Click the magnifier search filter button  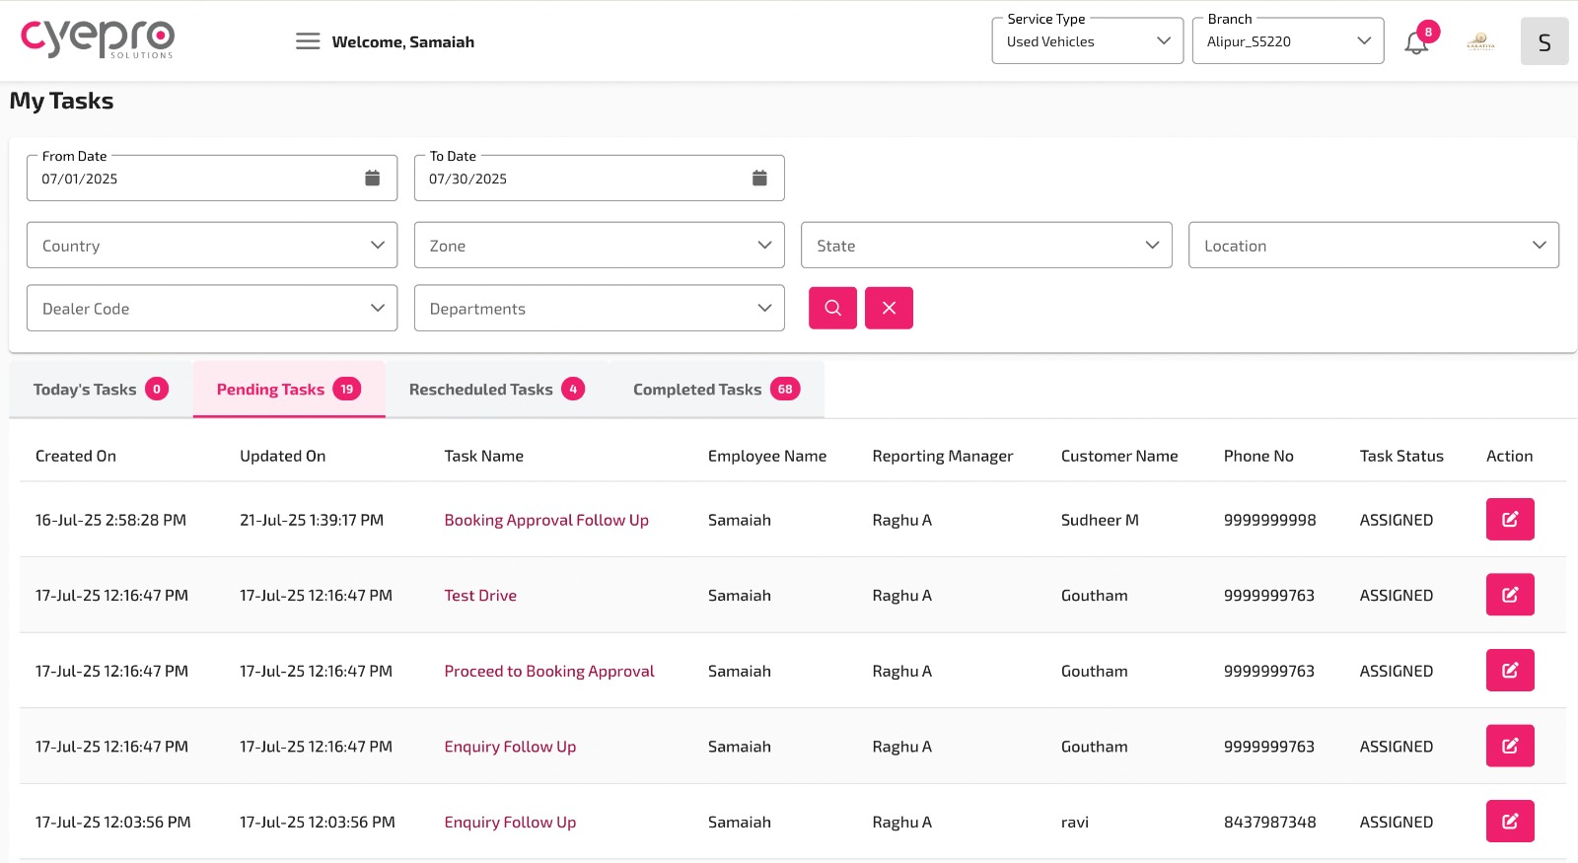(x=832, y=308)
